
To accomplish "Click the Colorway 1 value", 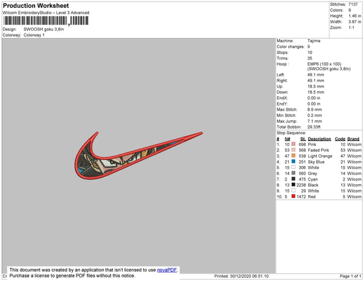I will click(x=34, y=35).
